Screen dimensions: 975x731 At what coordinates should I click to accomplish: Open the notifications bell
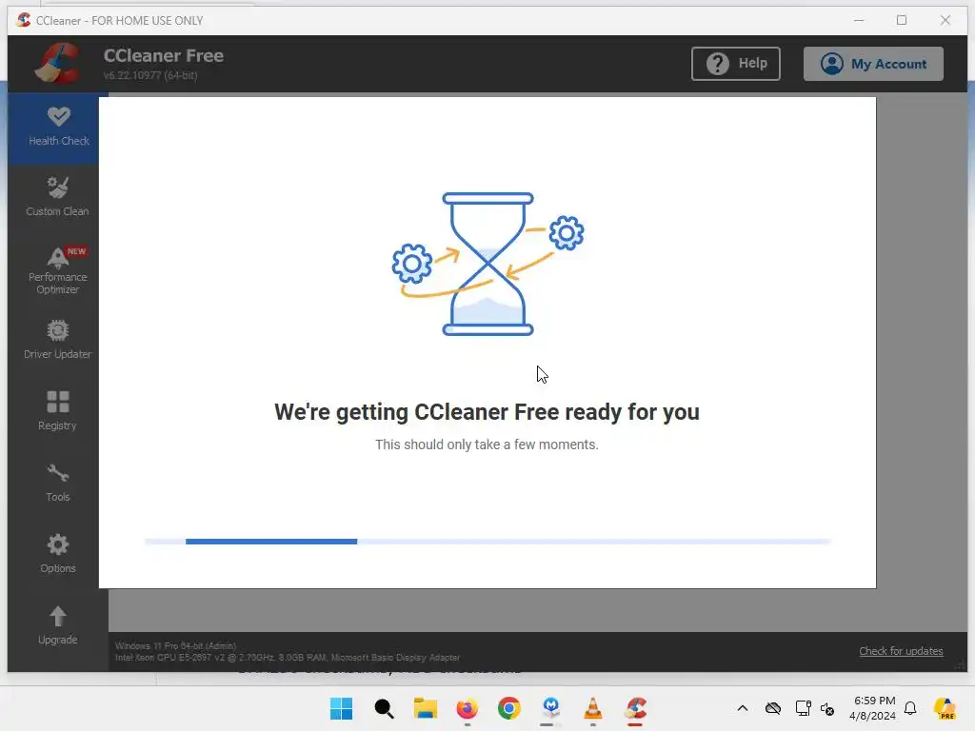(910, 708)
